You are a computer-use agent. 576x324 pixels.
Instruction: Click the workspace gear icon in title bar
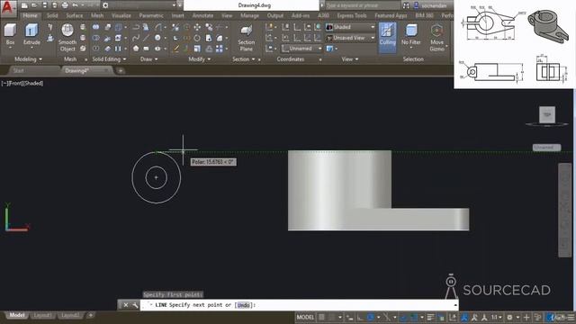(105, 5)
